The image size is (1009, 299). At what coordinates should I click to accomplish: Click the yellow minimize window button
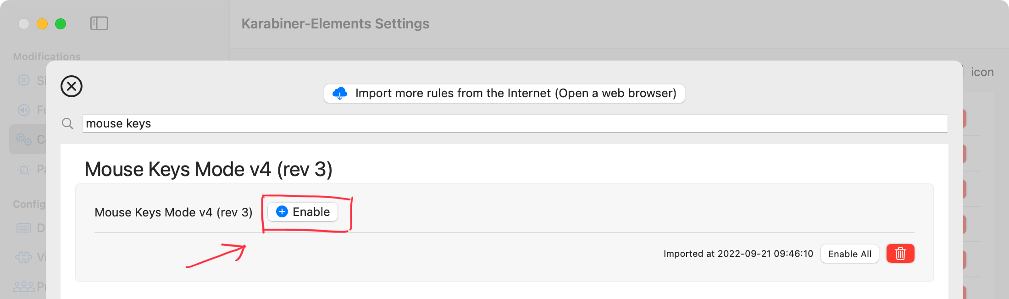click(x=42, y=24)
